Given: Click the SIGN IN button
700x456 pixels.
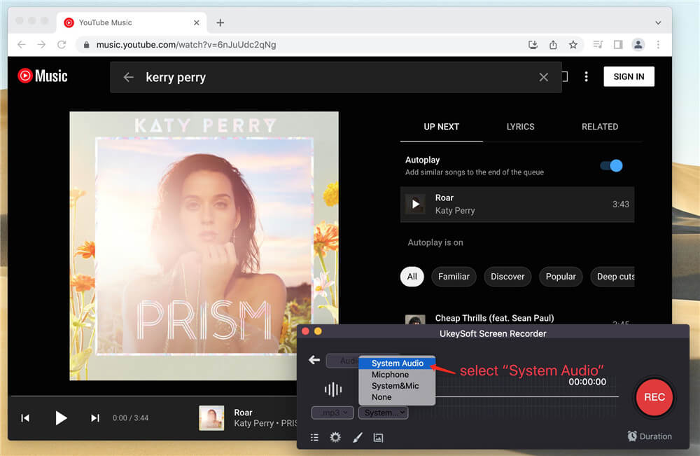Looking at the screenshot, I should pyautogui.click(x=629, y=77).
